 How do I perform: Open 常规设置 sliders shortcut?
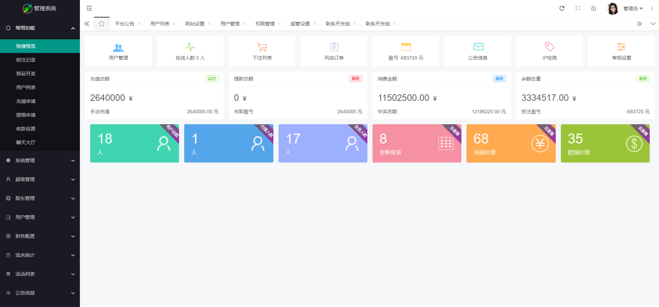[x=621, y=51]
